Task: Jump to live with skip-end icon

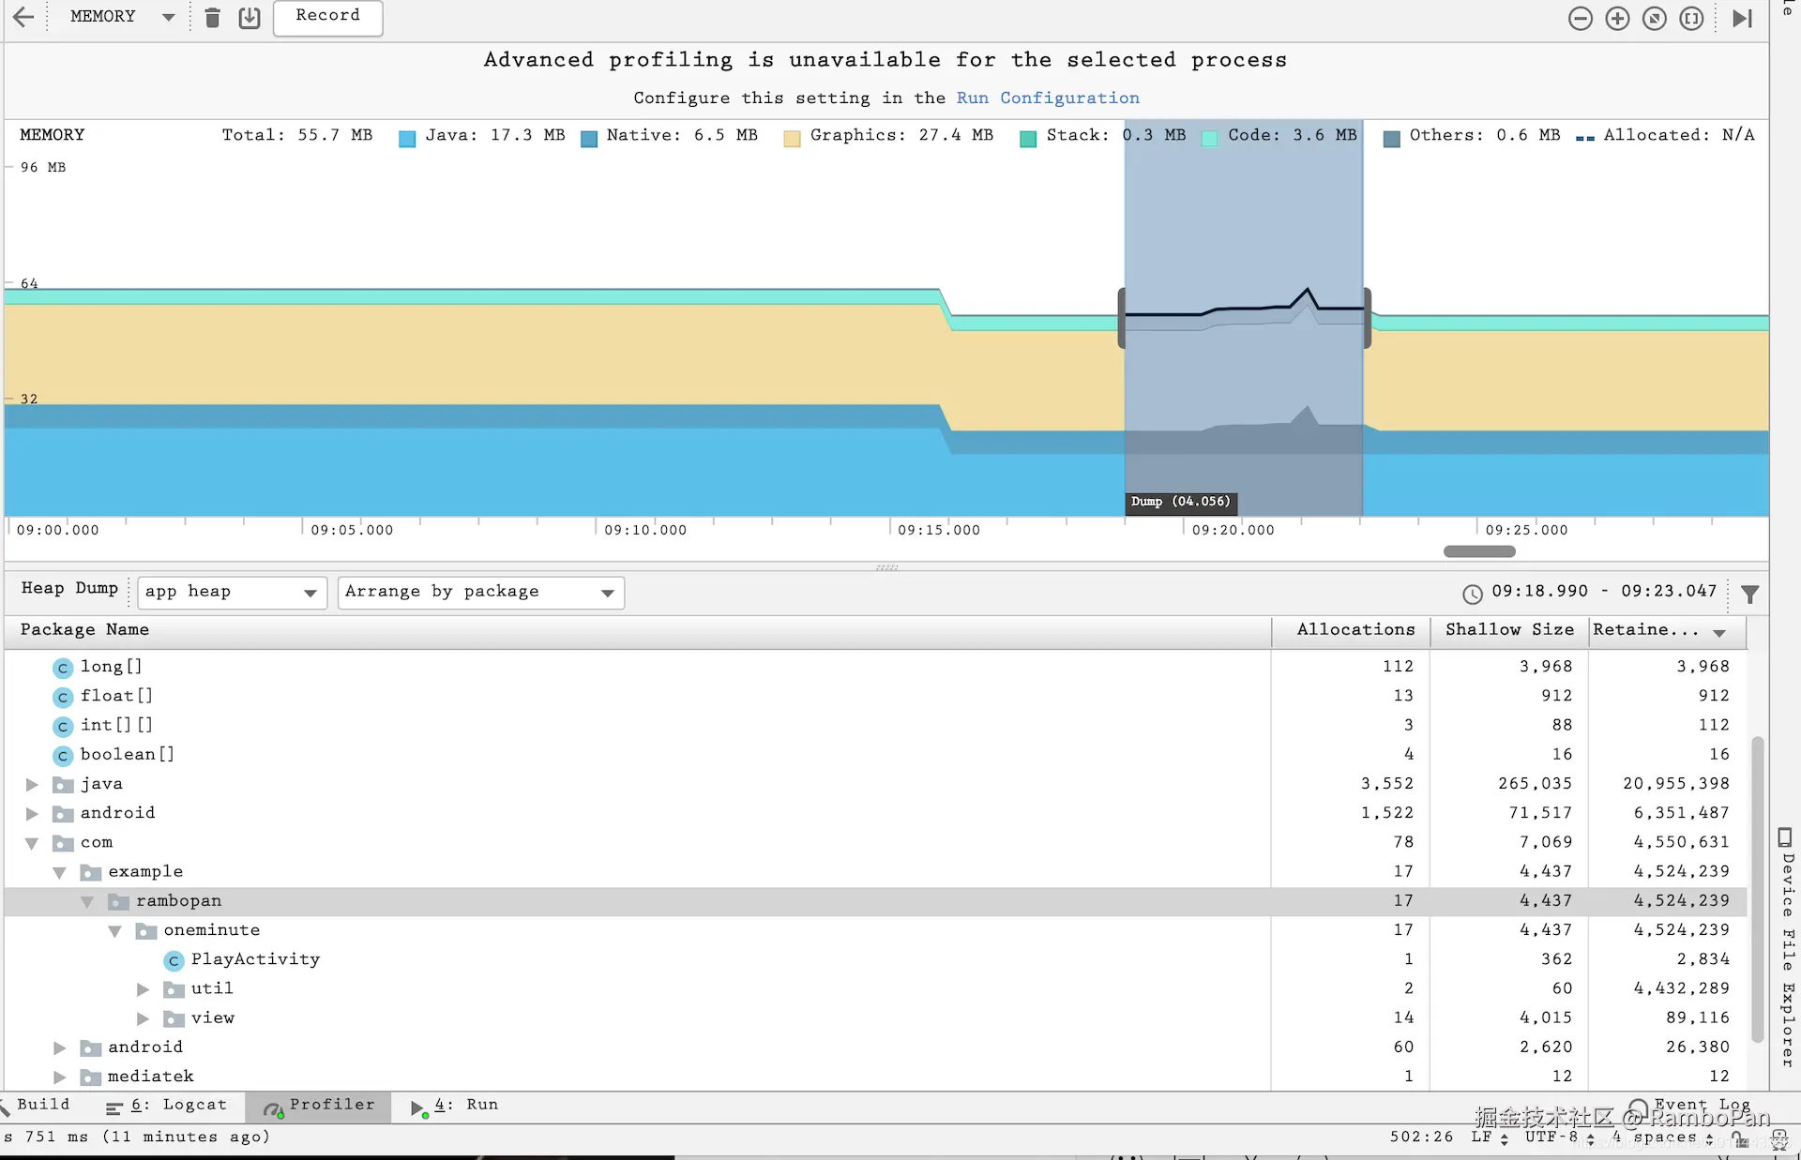Action: tap(1742, 19)
